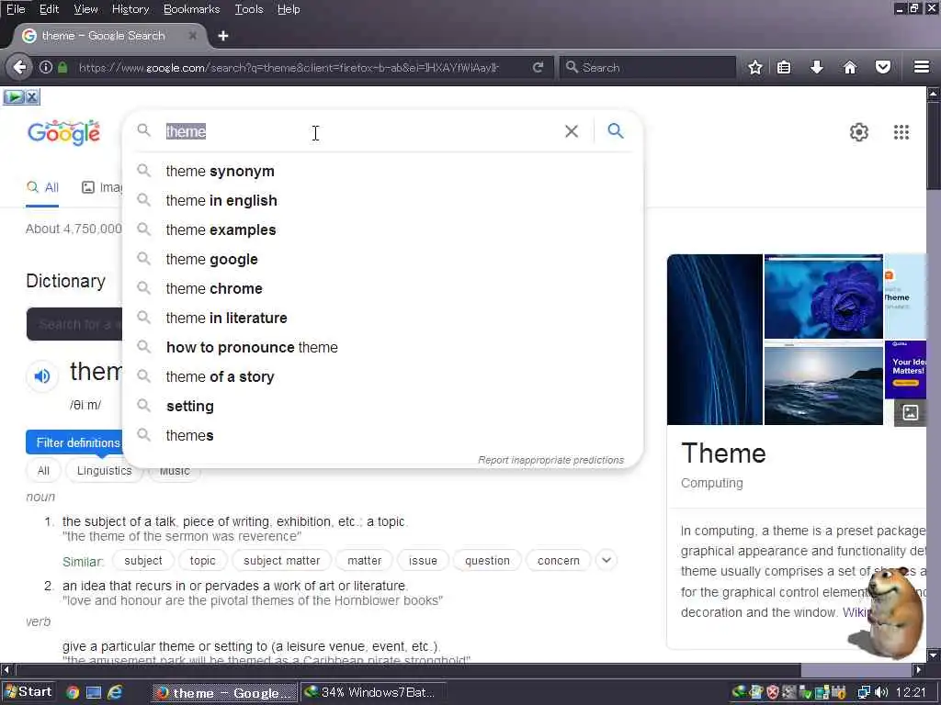Open Google settings gear icon
The width and height of the screenshot is (941, 705).
[x=859, y=132]
